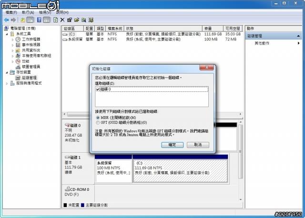This screenshot has height=218, width=305.
Task: Uncheck the 磁碟 0 checkbox in dialog
Action: [x=98, y=89]
